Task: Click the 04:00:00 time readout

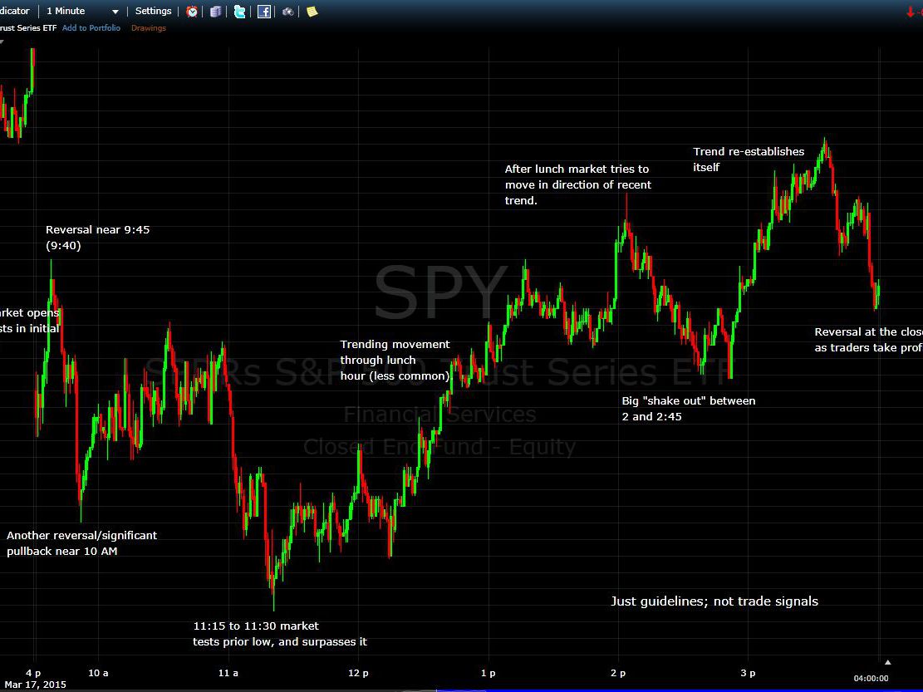Action: tap(871, 679)
